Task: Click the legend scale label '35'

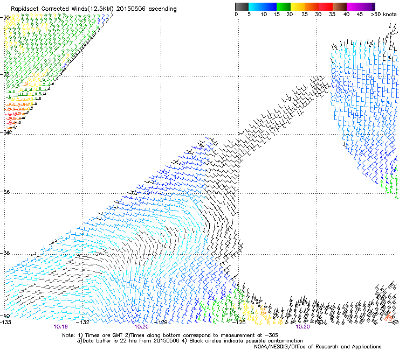Action: 332,14
